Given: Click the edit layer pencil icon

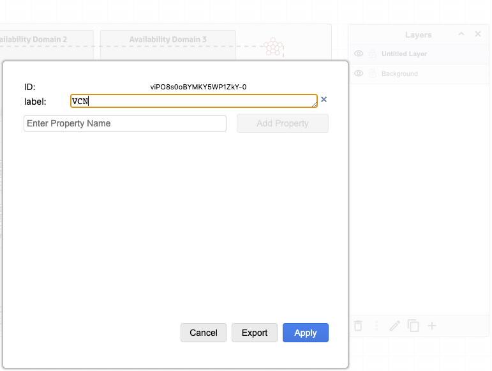Looking at the screenshot, I should point(395,326).
